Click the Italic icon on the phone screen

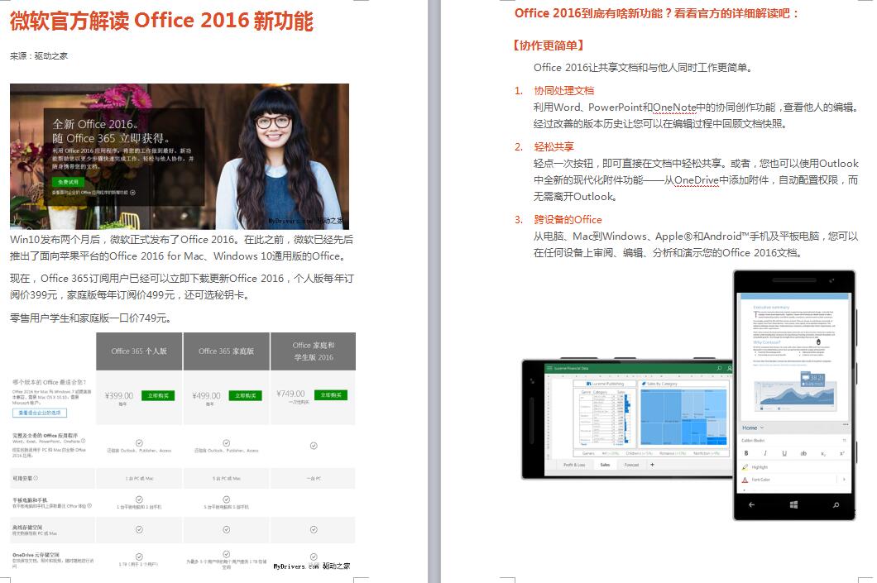[764, 453]
